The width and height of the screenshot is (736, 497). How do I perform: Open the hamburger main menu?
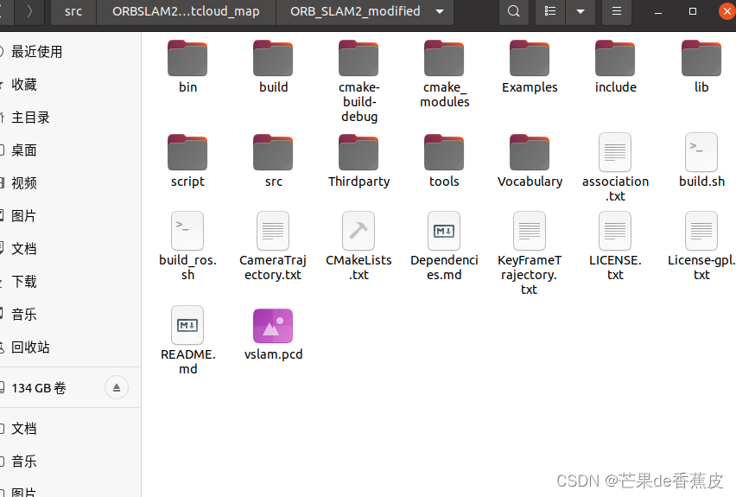(x=617, y=11)
